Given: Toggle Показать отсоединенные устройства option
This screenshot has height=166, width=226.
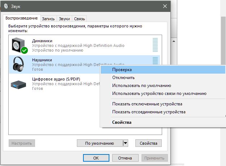Looking at the screenshot, I should tap(149, 112).
